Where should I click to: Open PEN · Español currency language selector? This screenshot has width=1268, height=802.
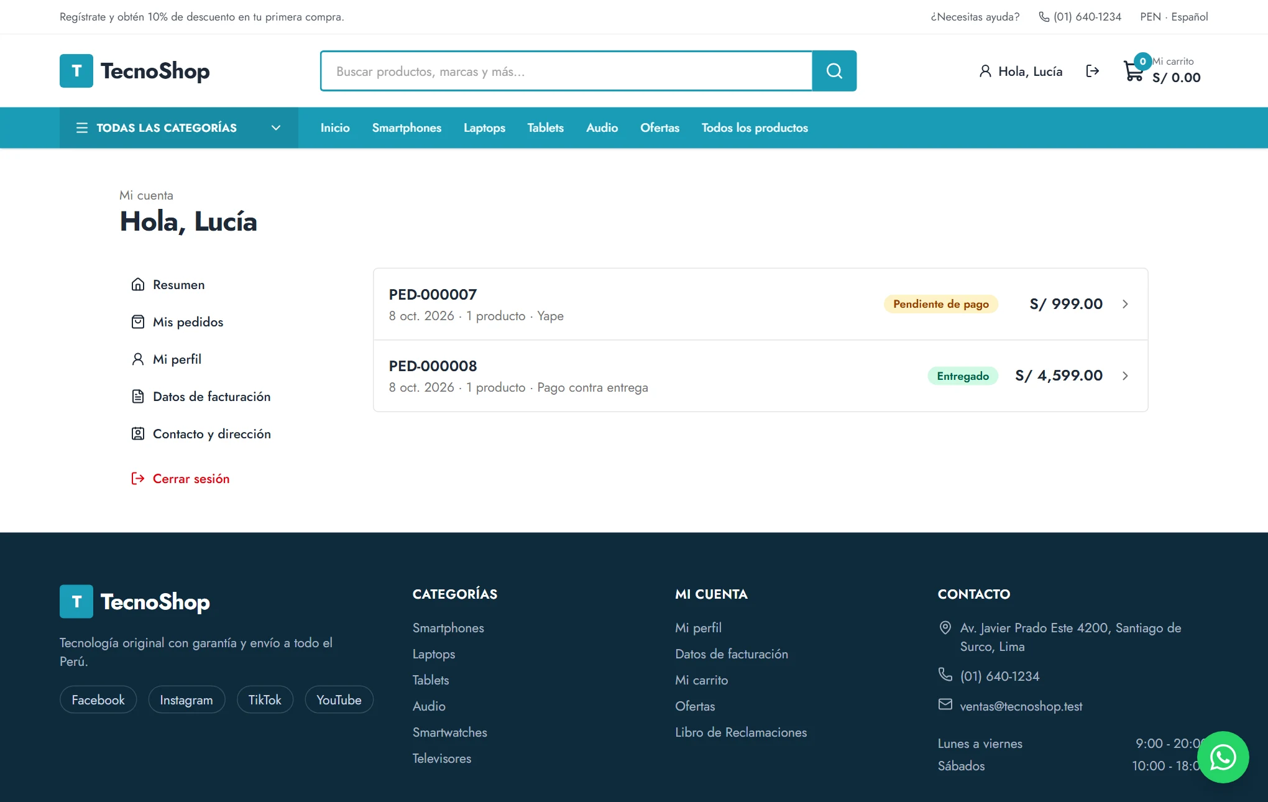[1174, 17]
